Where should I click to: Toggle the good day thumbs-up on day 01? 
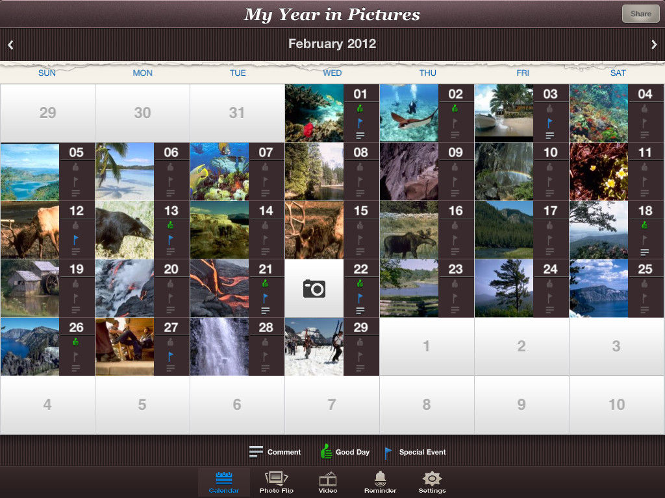pyautogui.click(x=360, y=109)
